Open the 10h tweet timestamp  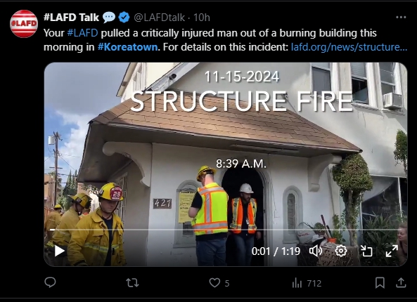pos(202,18)
